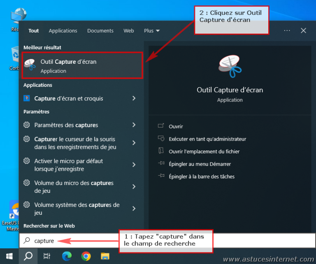Click the Task View taskbar icon
316x264 pixels.
point(46,256)
